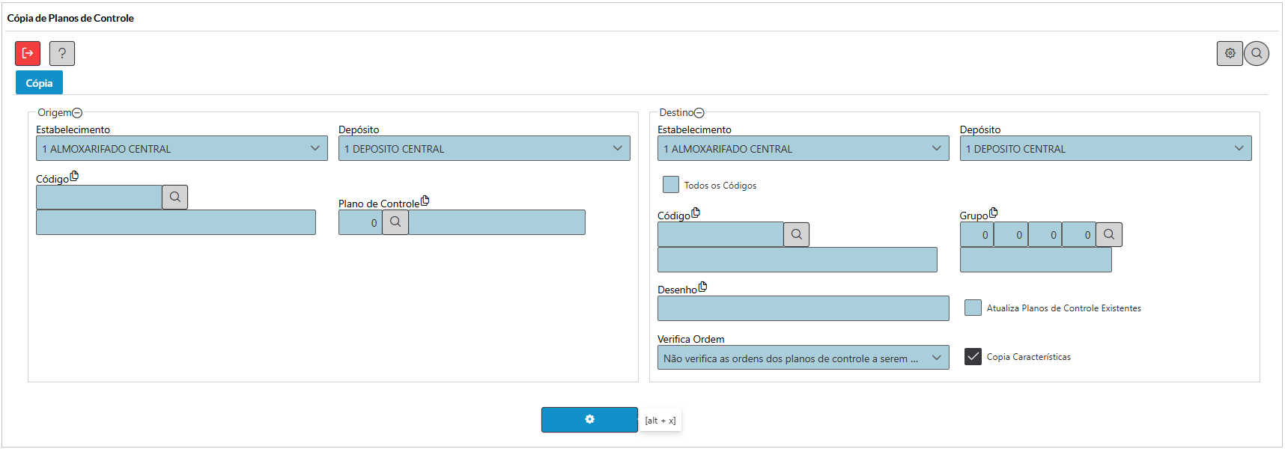
Task: Click copy icon beside Desenho label
Action: (x=702, y=287)
